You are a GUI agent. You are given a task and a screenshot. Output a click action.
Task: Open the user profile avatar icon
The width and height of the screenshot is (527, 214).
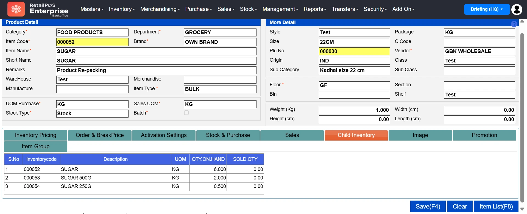click(x=517, y=9)
